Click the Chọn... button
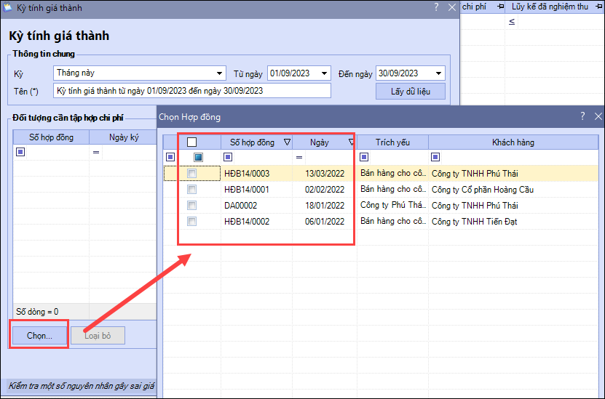The image size is (605, 399). pyautogui.click(x=39, y=335)
